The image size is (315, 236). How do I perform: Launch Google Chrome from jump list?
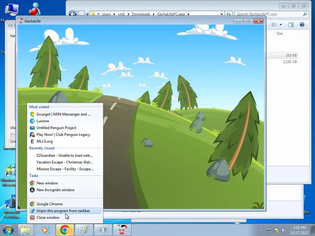tap(65, 204)
